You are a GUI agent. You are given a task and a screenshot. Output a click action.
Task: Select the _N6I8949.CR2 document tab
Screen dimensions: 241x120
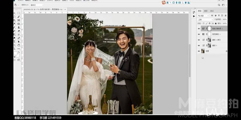point(43,9)
